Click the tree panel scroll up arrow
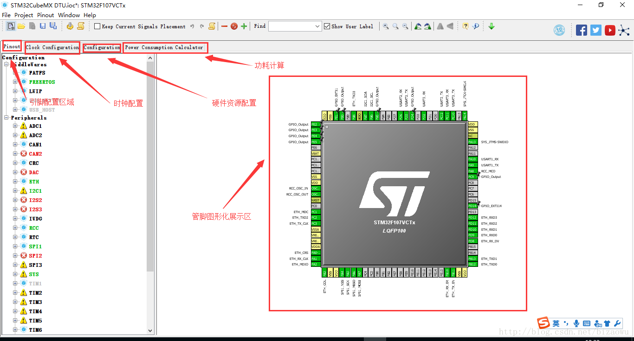 [x=150, y=58]
